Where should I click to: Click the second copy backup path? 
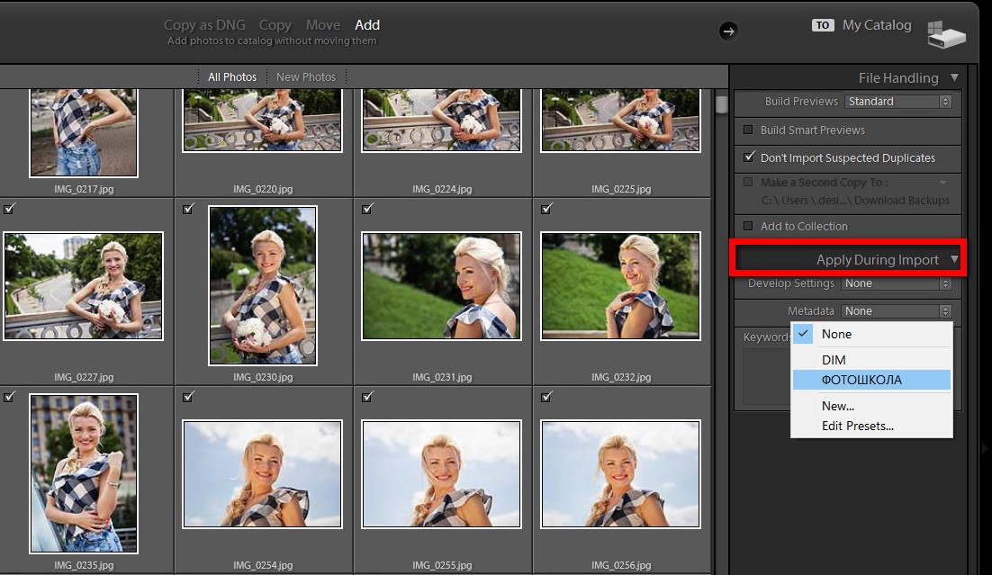tap(855, 200)
